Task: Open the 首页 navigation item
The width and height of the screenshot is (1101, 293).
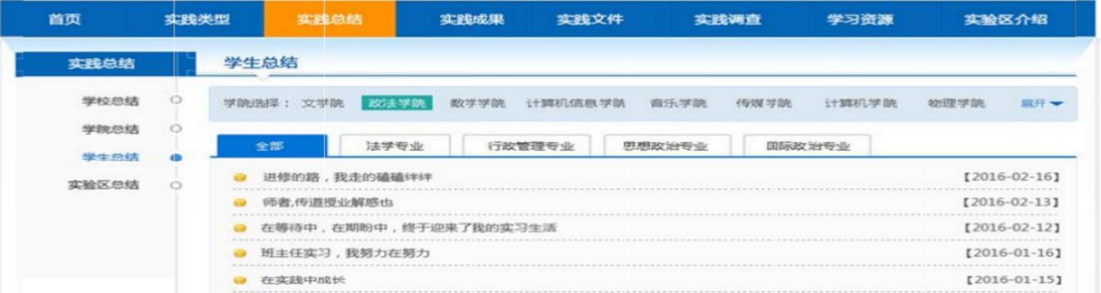Action: click(x=64, y=19)
